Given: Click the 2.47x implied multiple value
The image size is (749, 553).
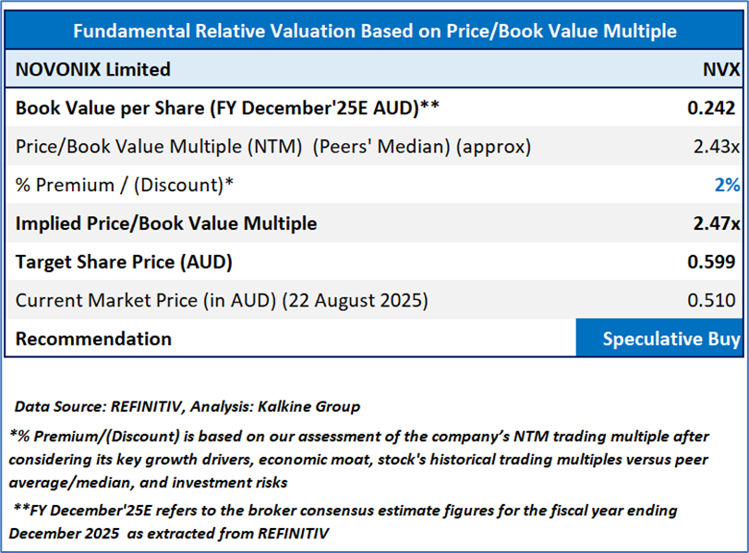Looking at the screenshot, I should click(716, 223).
